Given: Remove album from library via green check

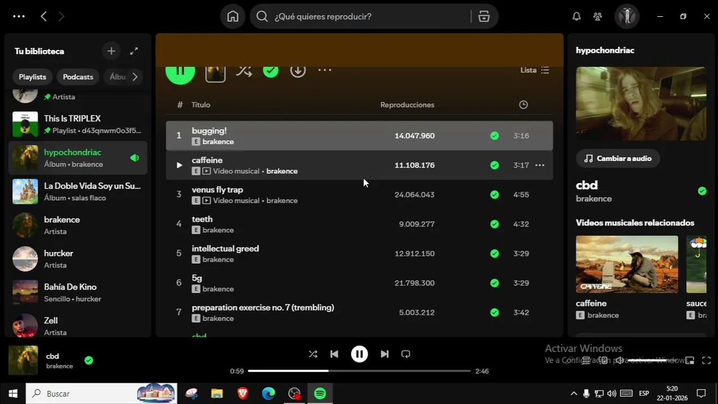Looking at the screenshot, I should click(271, 70).
